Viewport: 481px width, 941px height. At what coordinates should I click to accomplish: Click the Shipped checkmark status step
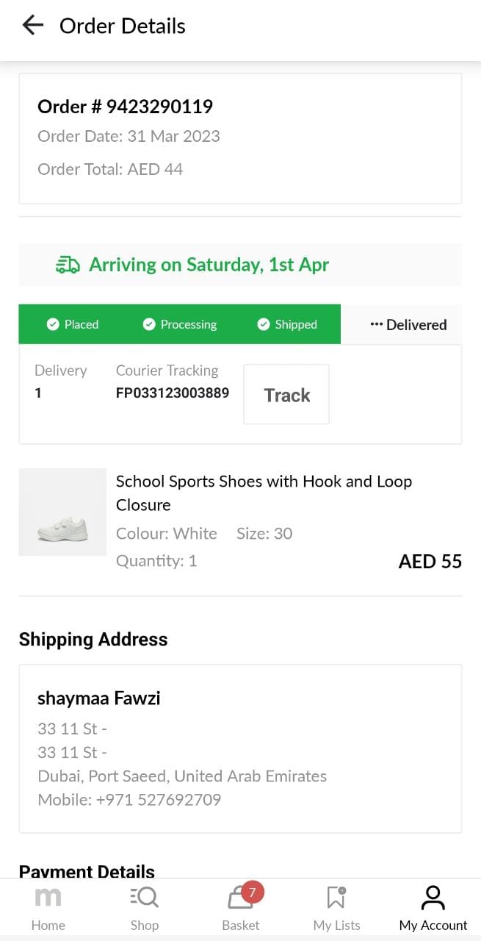pyautogui.click(x=286, y=324)
